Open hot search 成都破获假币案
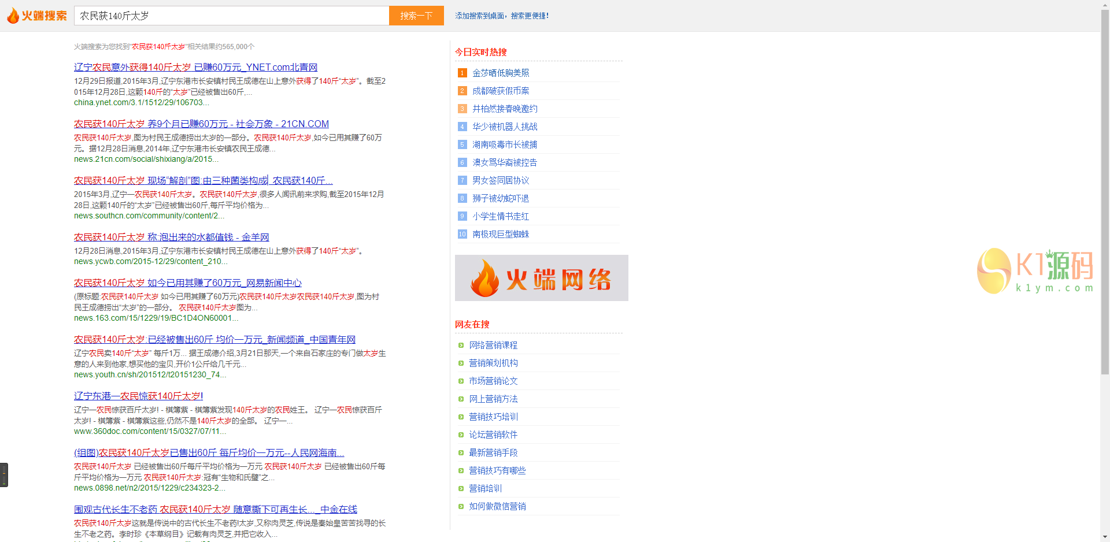This screenshot has width=1110, height=542. click(501, 91)
